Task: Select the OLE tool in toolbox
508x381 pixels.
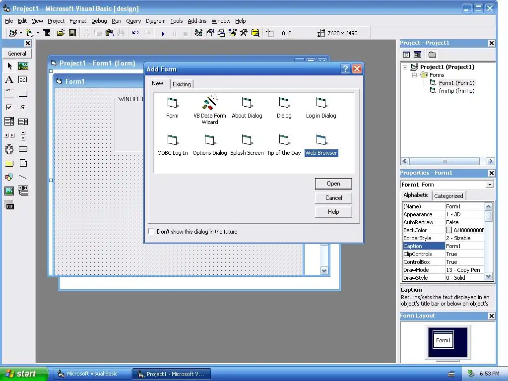Action: point(9,205)
